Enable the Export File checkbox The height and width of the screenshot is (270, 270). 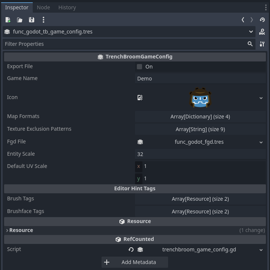click(x=139, y=67)
